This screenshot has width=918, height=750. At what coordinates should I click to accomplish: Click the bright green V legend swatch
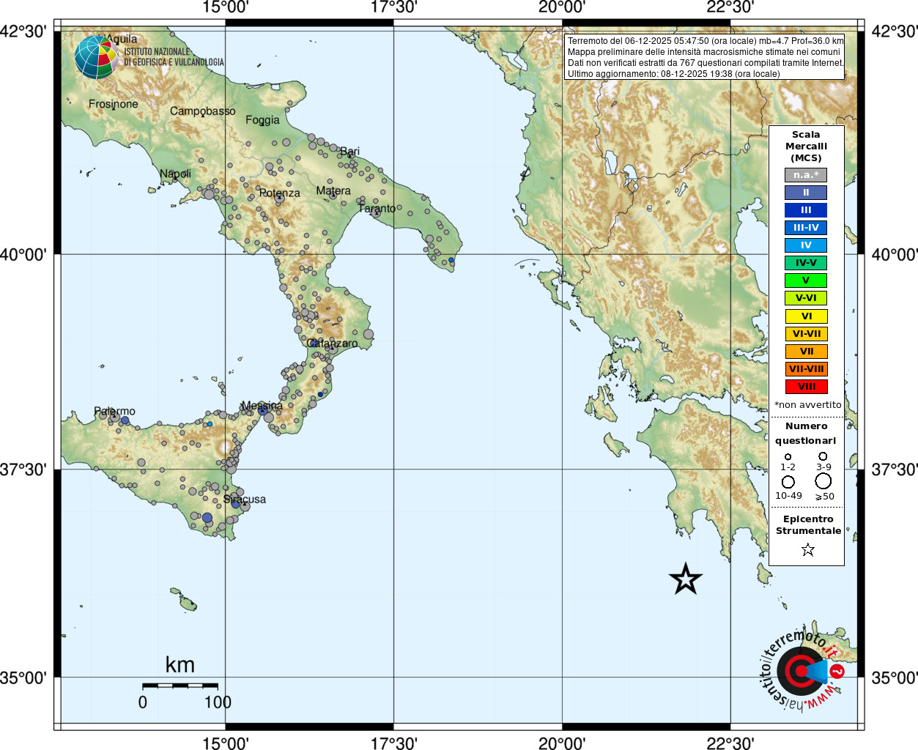pos(806,281)
